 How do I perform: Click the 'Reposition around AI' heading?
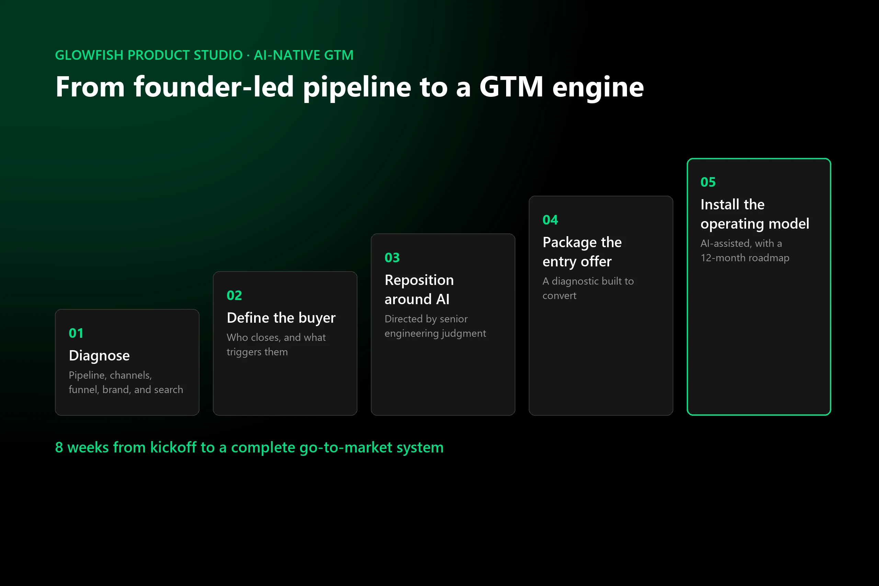419,290
